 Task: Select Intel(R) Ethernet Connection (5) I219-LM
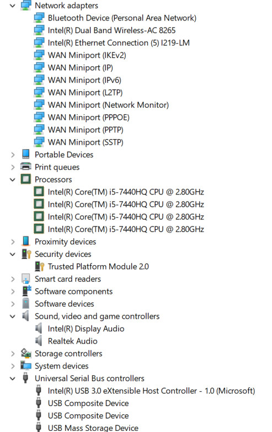click(x=119, y=43)
